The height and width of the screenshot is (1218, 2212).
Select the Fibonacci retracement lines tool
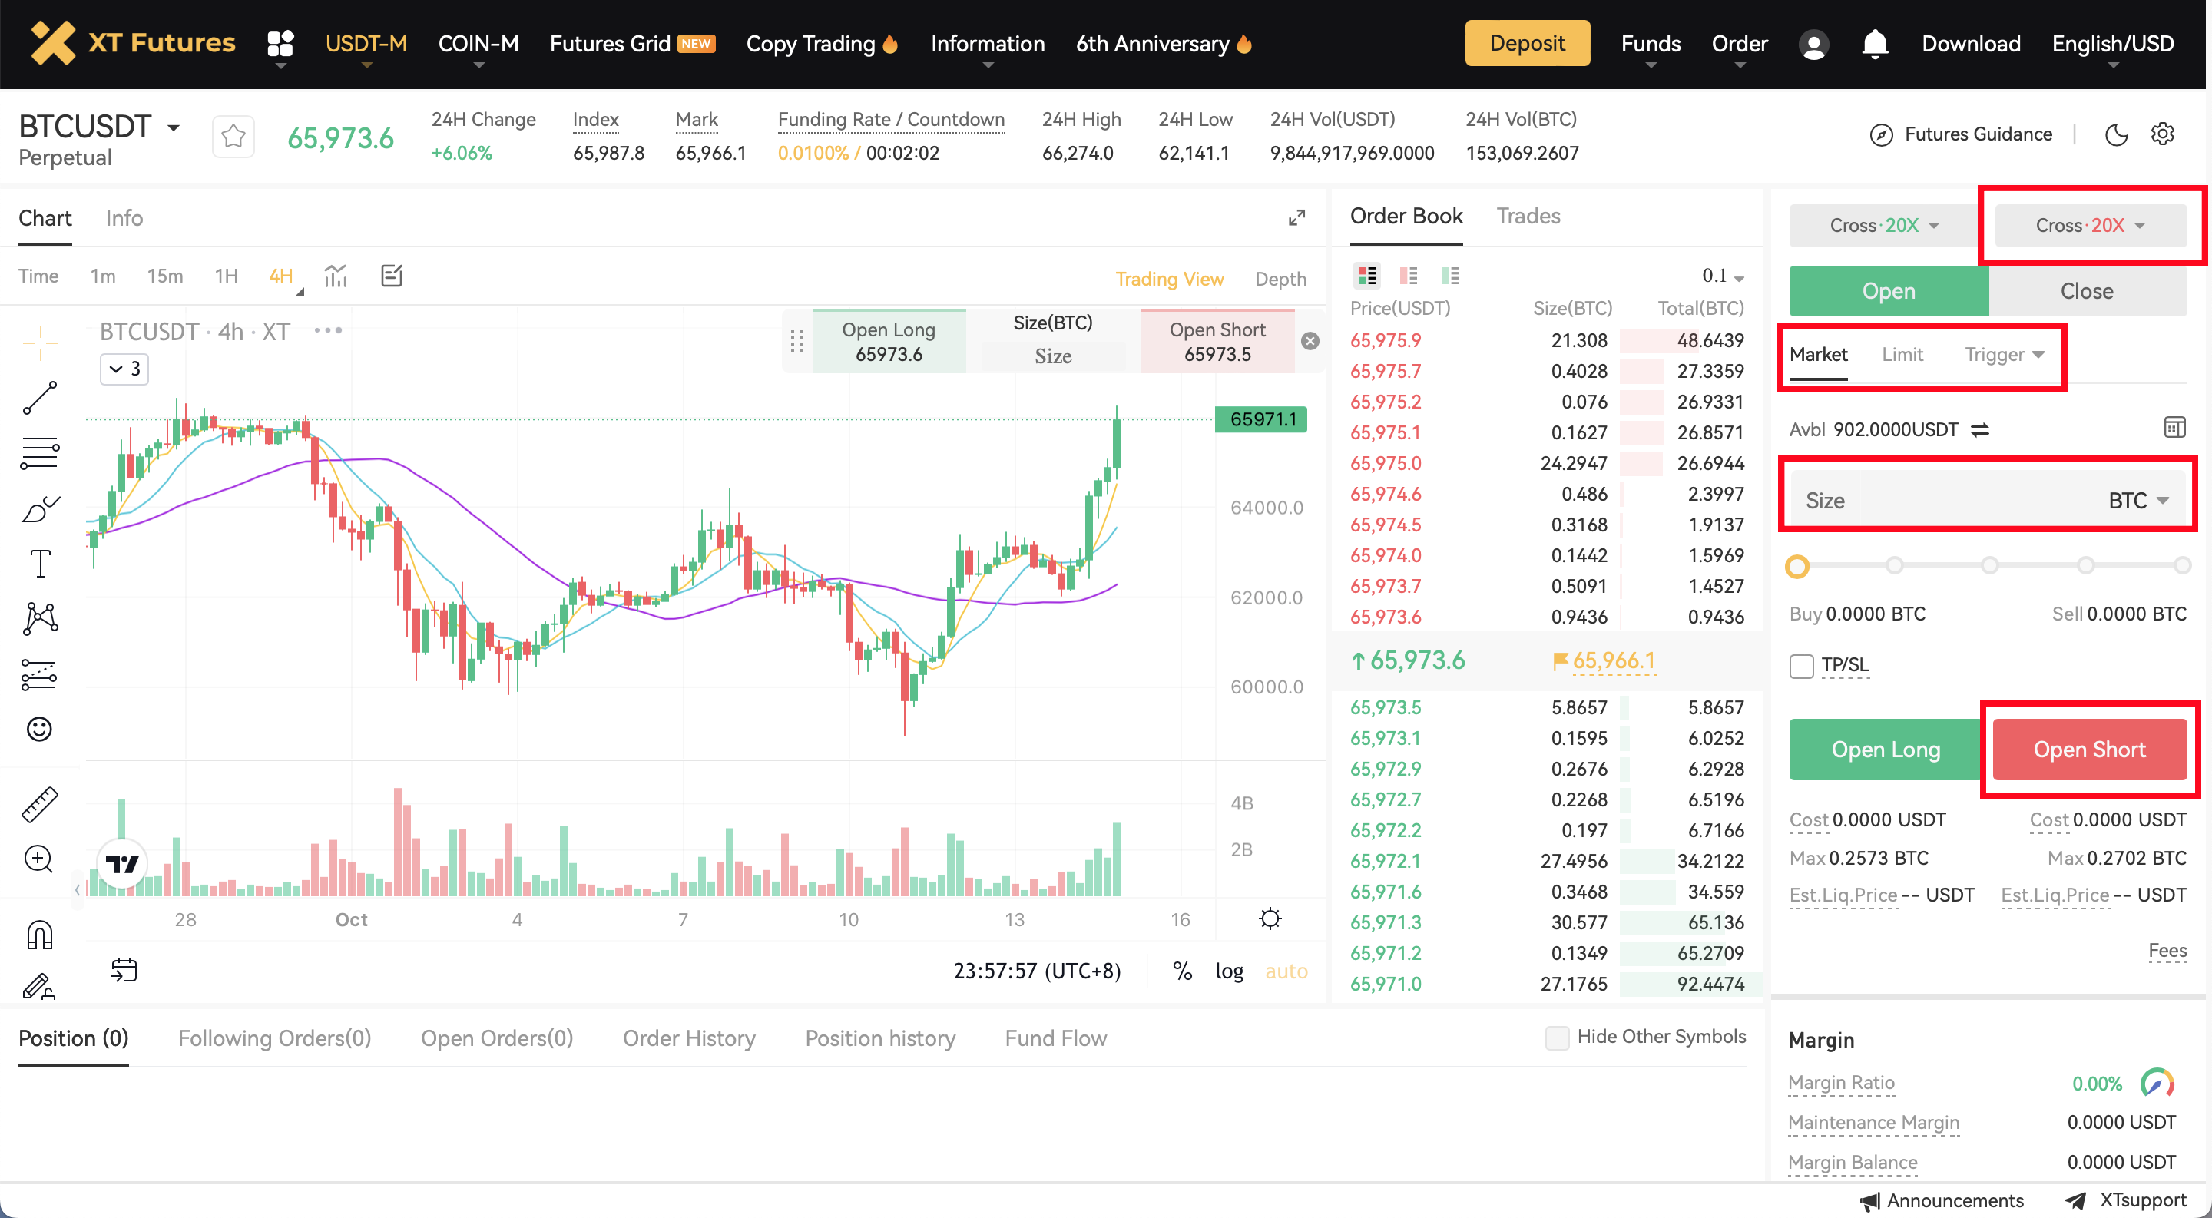click(x=39, y=453)
